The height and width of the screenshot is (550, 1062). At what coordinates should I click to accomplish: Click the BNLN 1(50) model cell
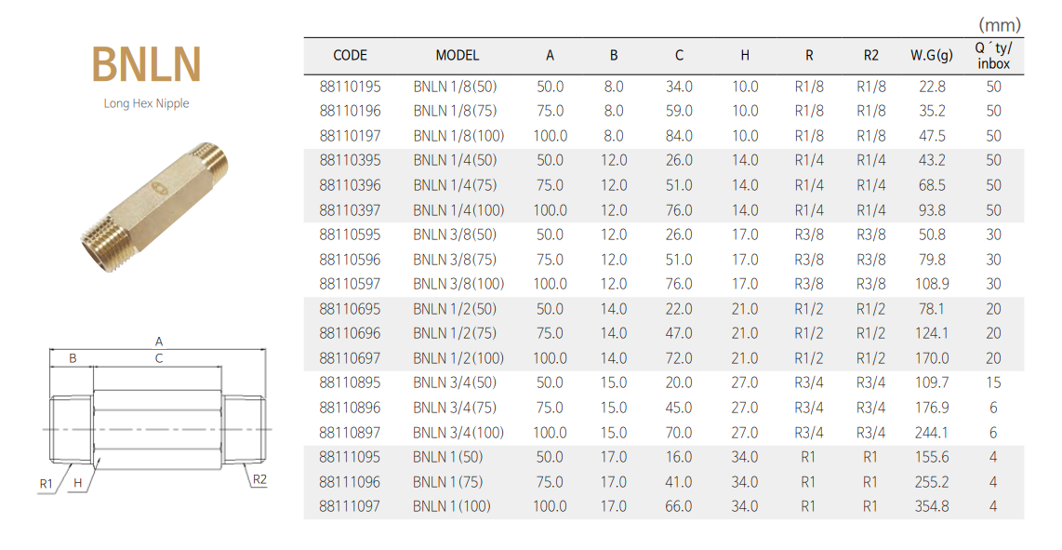click(447, 457)
